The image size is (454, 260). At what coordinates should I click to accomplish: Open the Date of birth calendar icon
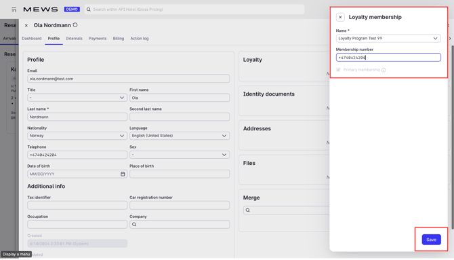(123, 174)
